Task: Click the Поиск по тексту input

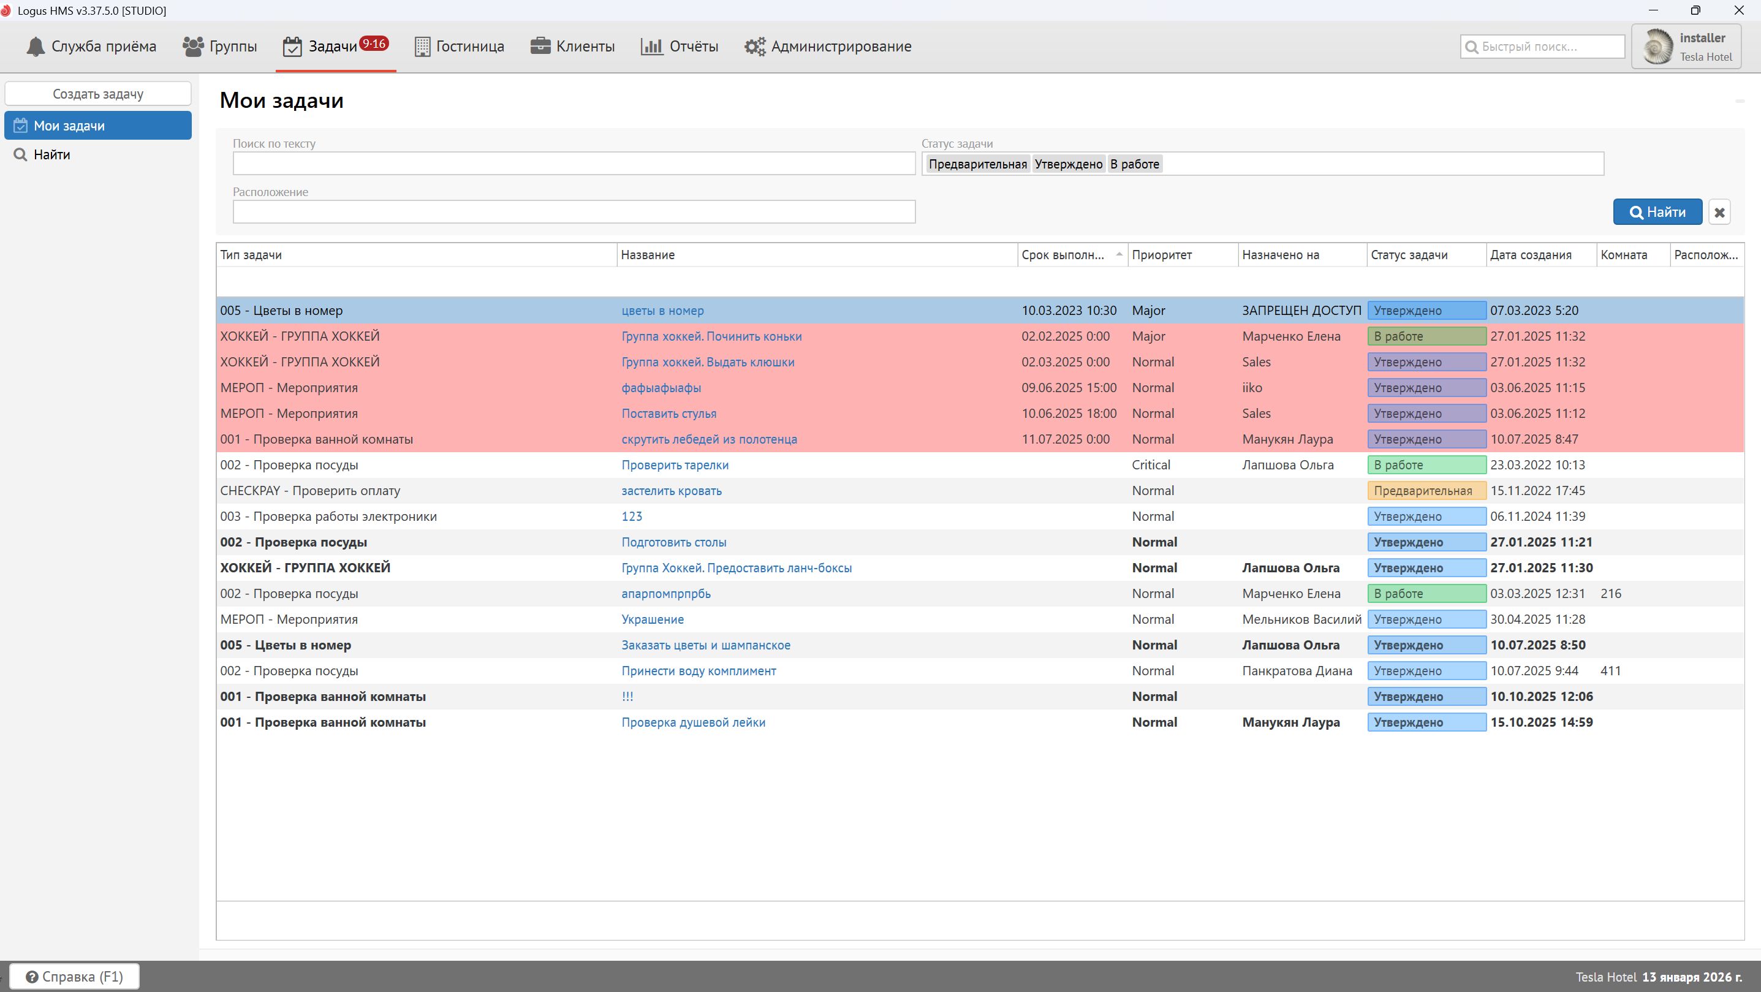Action: coord(574,164)
